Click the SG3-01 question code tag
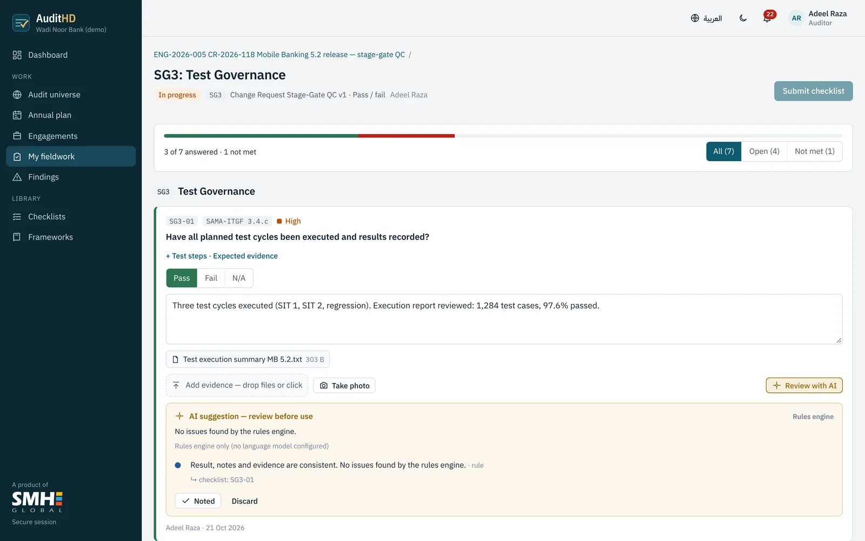Viewport: 865px width, 541px height. pyautogui.click(x=182, y=221)
